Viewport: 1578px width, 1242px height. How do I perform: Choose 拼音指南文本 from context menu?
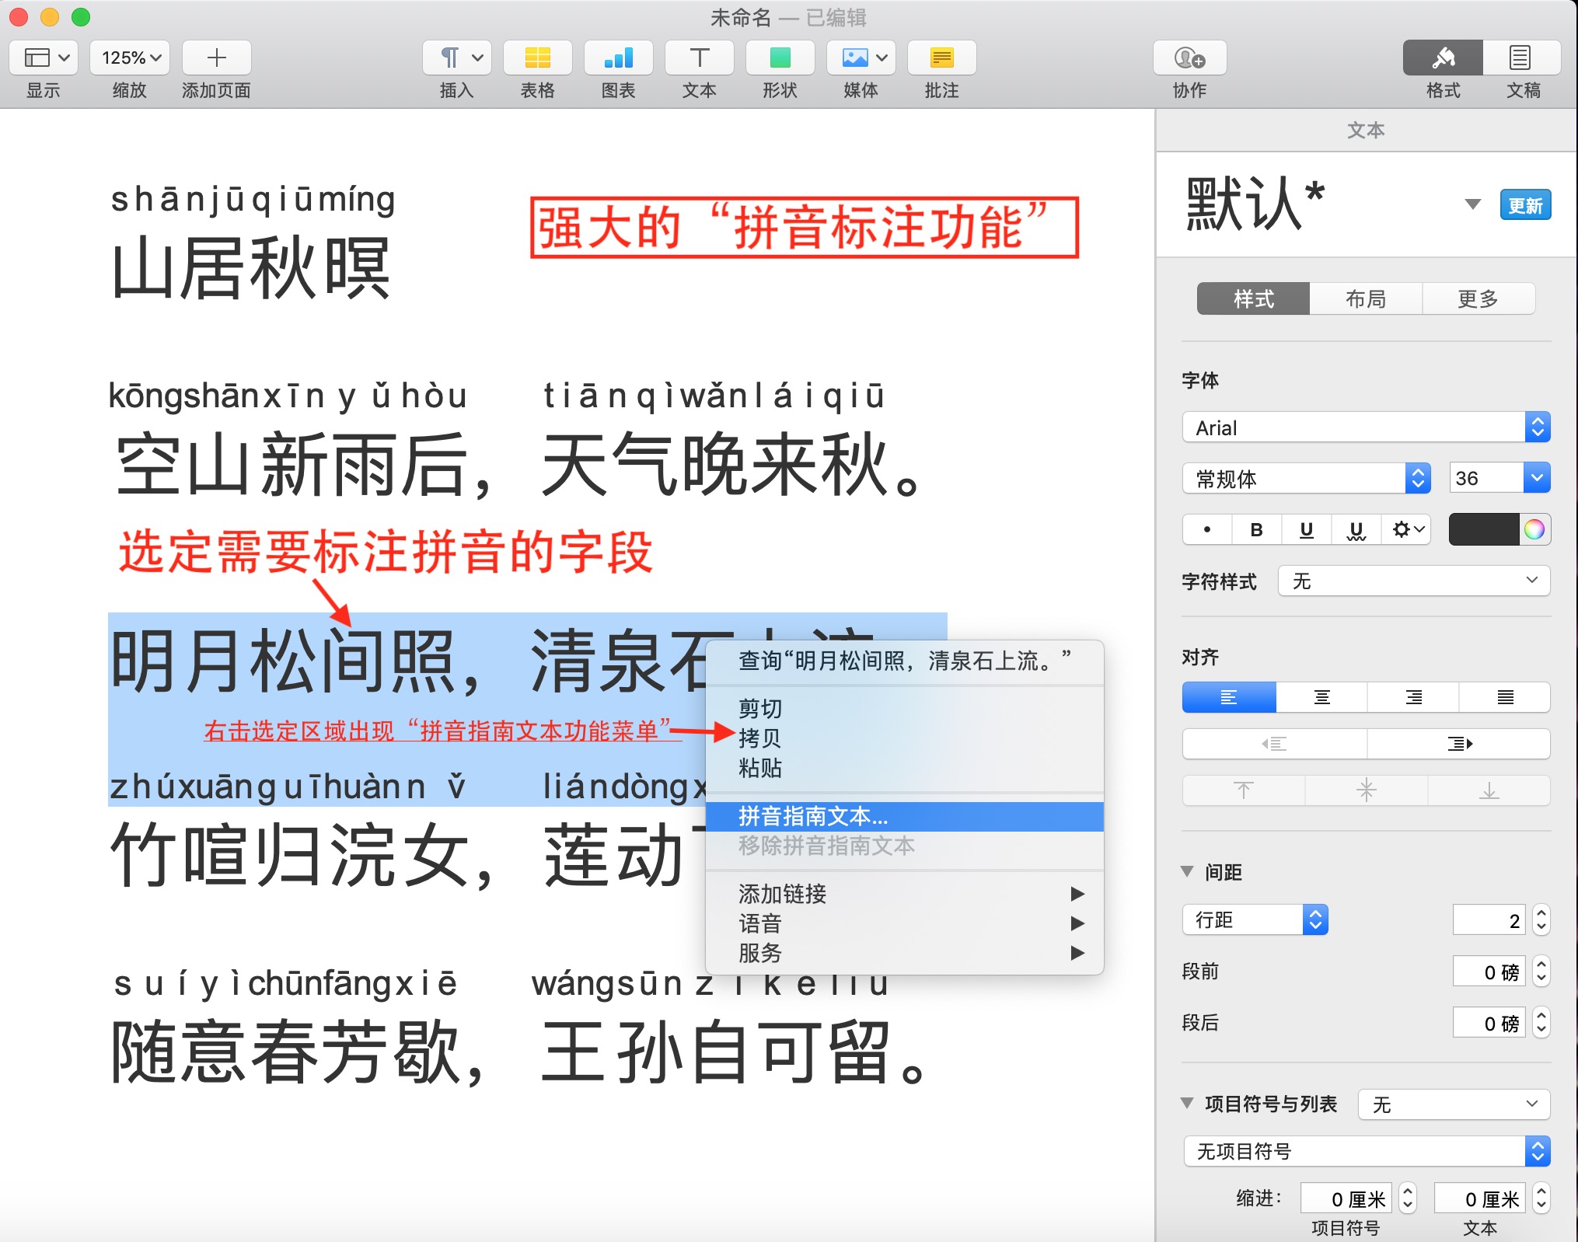pyautogui.click(x=813, y=816)
